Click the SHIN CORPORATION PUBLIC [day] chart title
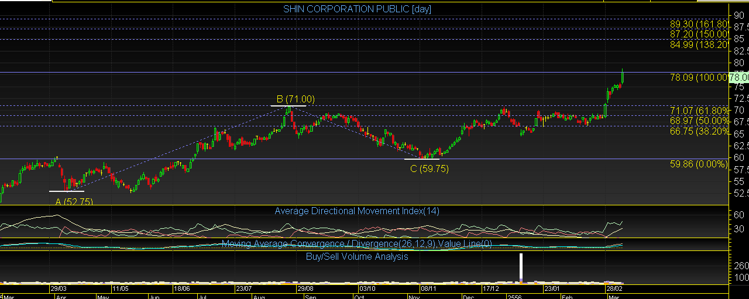 point(358,9)
